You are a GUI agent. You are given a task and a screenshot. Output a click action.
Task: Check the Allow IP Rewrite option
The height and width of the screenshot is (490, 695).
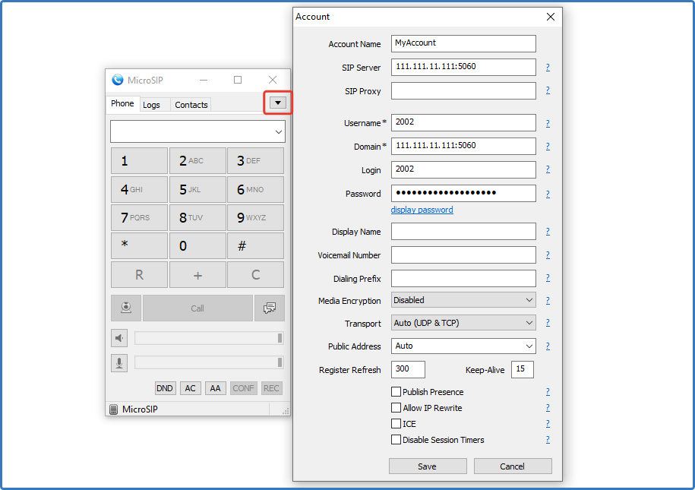point(396,408)
